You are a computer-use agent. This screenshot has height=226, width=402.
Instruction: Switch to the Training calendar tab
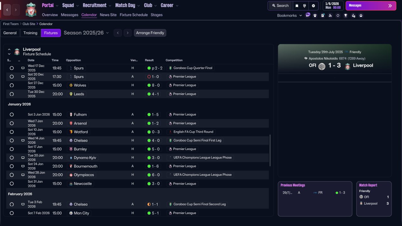[30, 33]
